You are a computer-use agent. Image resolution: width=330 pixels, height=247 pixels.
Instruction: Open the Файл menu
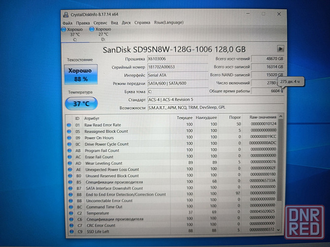67,23
